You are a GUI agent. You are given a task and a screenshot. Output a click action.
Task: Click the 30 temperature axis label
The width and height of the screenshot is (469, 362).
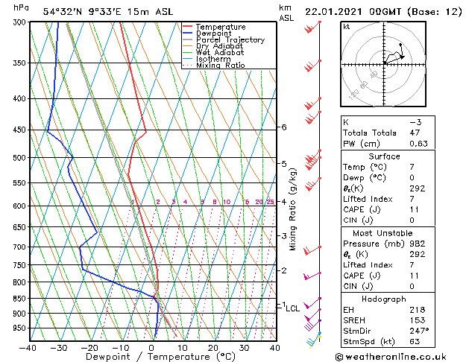pos(244,348)
